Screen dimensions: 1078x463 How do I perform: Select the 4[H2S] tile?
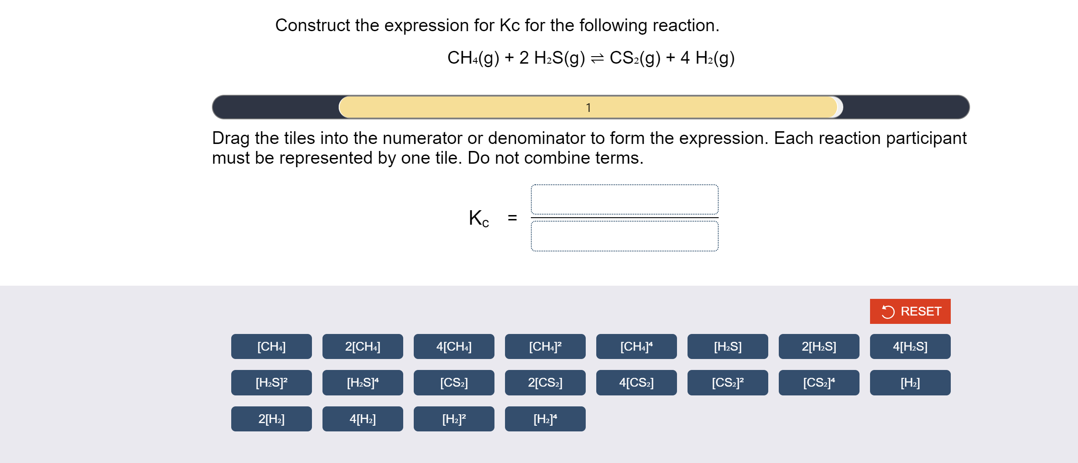pos(910,346)
